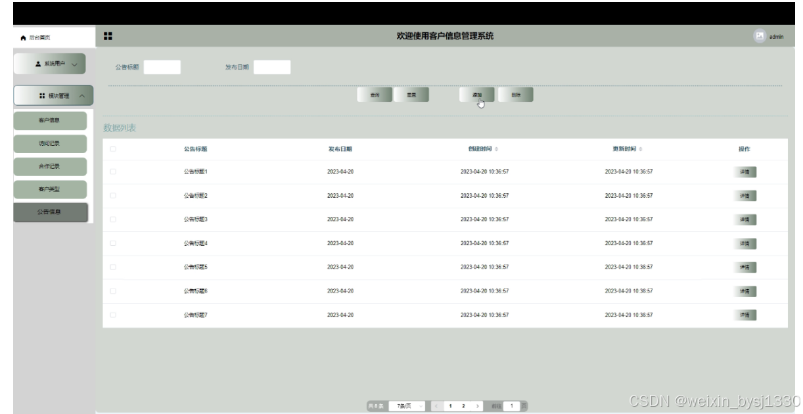This screenshot has height=414, width=803.
Task: Check the box for 公告标题7 row
Action: pos(113,315)
